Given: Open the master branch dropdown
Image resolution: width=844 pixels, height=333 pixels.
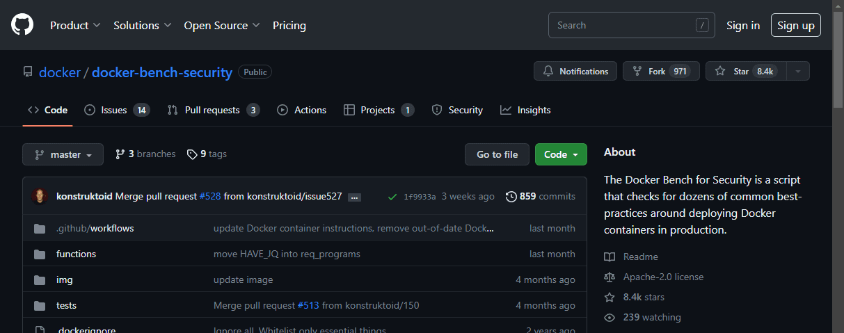Looking at the screenshot, I should [x=63, y=154].
